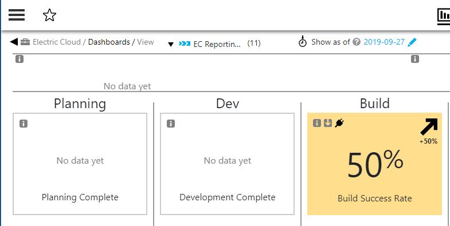Click the help question mark icon
Image resolution: width=450 pixels, height=226 pixels.
pyautogui.click(x=357, y=42)
